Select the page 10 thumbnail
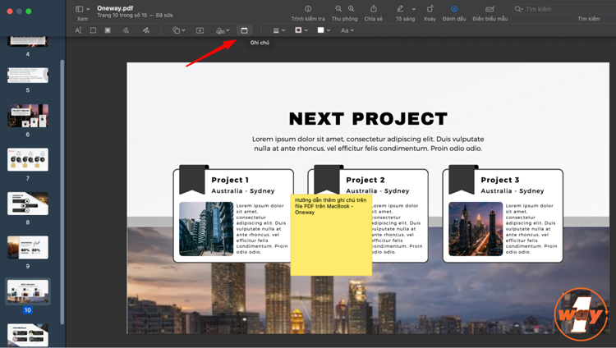This screenshot has height=348, width=616. [x=28, y=291]
